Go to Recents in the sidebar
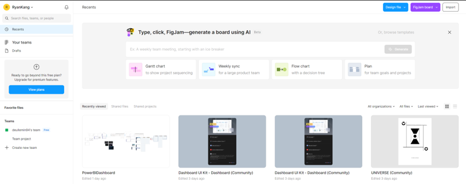The image size is (466, 184). click(37, 29)
